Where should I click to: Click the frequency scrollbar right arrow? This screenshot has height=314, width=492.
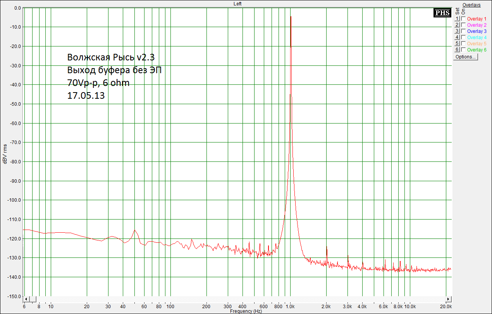point(449,299)
